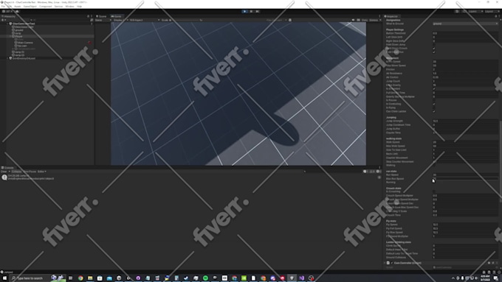The image size is (502, 282).
Task: Open the cloud services icon in toolbar
Action: pyautogui.click(x=17, y=12)
